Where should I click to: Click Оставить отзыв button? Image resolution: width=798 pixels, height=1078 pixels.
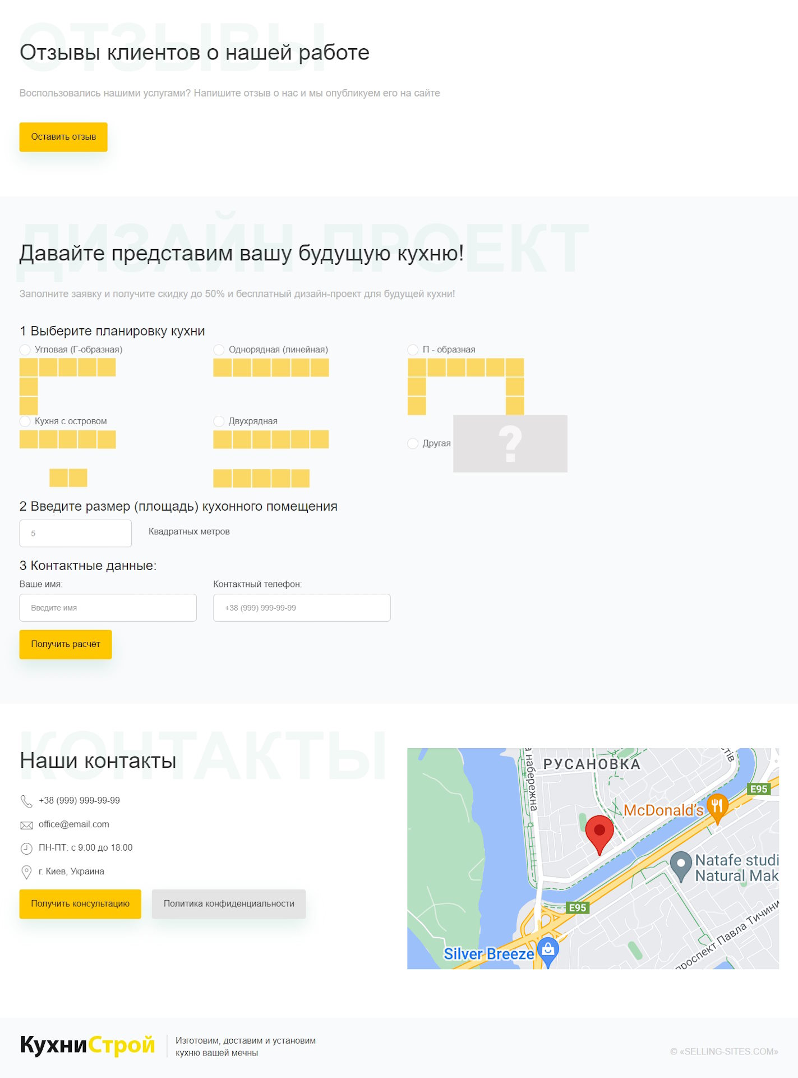point(63,137)
